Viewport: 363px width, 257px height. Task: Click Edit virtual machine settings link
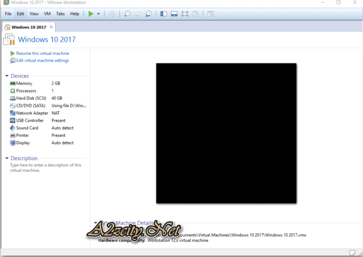(43, 61)
